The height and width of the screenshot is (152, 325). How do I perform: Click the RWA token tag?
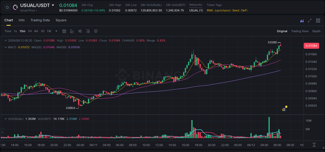pos(210,10)
